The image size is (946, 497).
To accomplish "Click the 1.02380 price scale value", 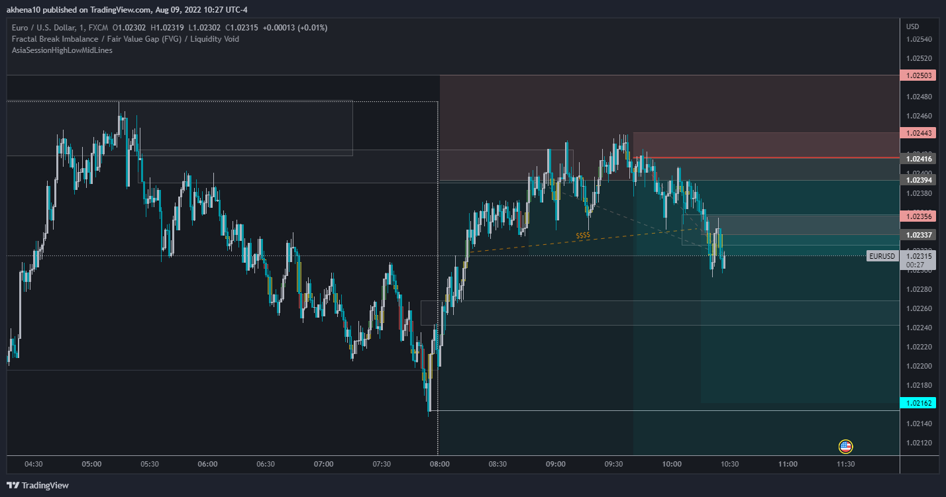I will click(x=918, y=193).
